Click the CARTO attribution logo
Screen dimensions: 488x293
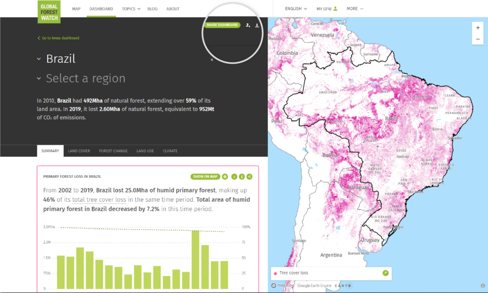343,285
